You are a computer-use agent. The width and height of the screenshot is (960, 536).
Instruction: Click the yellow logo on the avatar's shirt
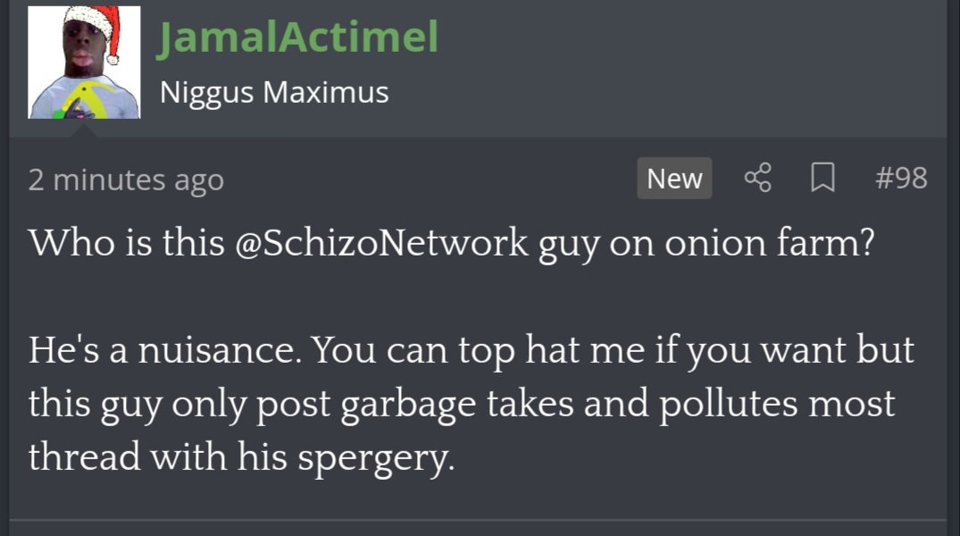(91, 95)
